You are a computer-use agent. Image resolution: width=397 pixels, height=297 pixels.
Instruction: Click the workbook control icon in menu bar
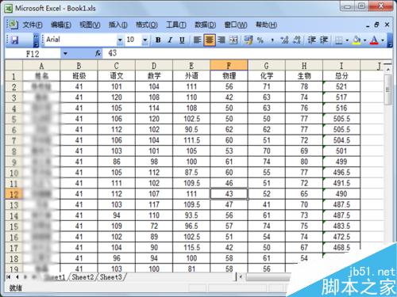tap(13, 25)
